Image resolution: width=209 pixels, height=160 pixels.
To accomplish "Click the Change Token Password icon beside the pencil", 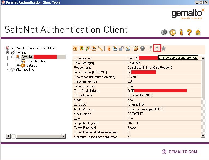I will point(94,48).
